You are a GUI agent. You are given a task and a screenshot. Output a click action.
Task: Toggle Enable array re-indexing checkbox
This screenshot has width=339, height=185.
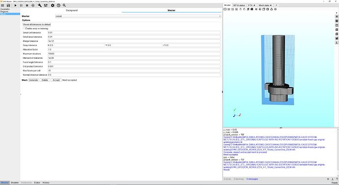(24, 28)
